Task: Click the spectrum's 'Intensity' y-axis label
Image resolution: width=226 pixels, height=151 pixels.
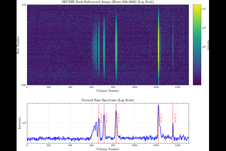Action: (20, 122)
